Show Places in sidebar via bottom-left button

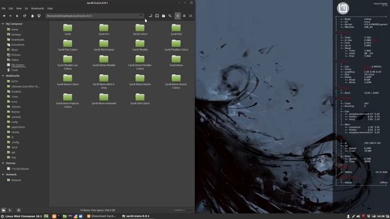click(4, 210)
